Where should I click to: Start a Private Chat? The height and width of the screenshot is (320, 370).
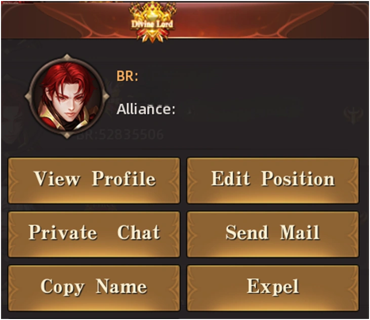(94, 234)
